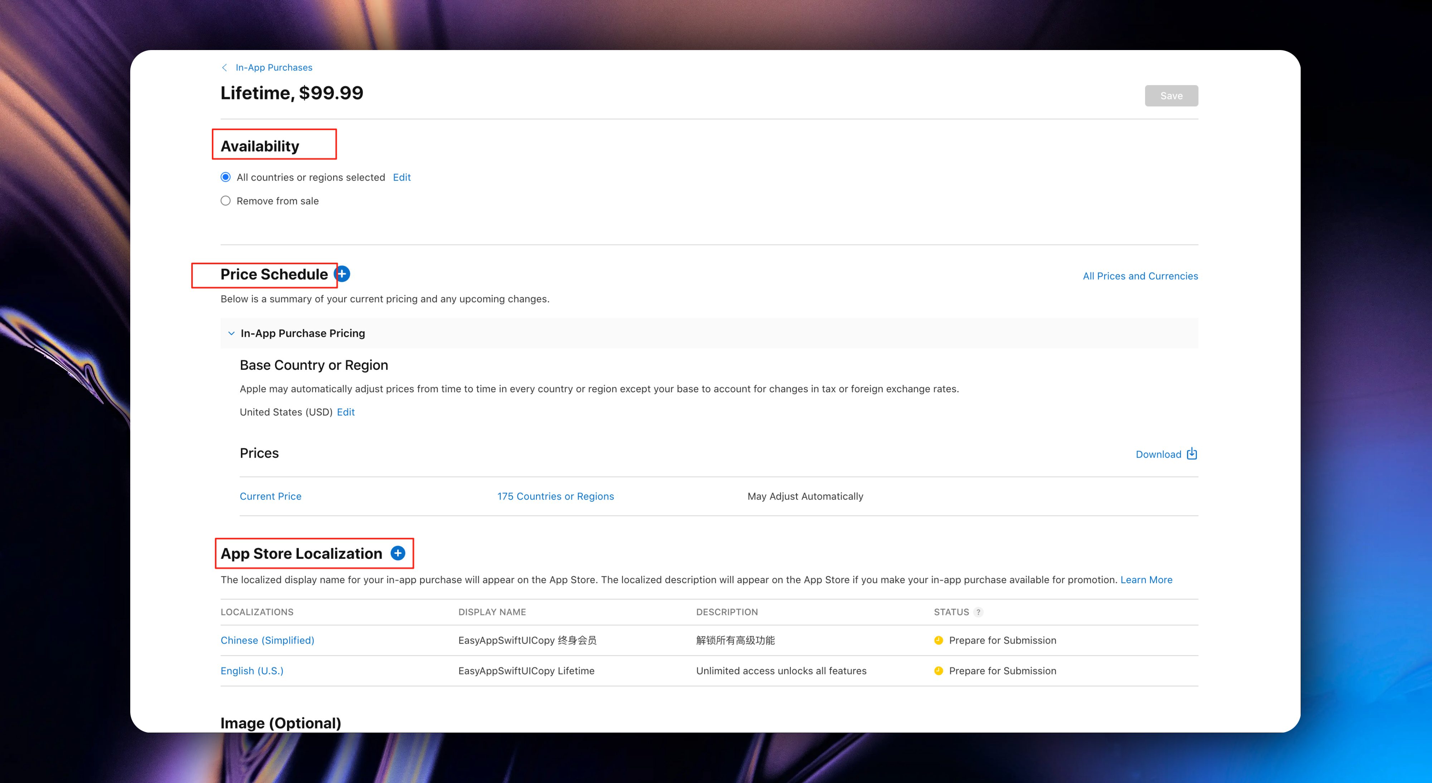The image size is (1432, 783).
Task: Select All countries or regions selected radio
Action: [226, 177]
